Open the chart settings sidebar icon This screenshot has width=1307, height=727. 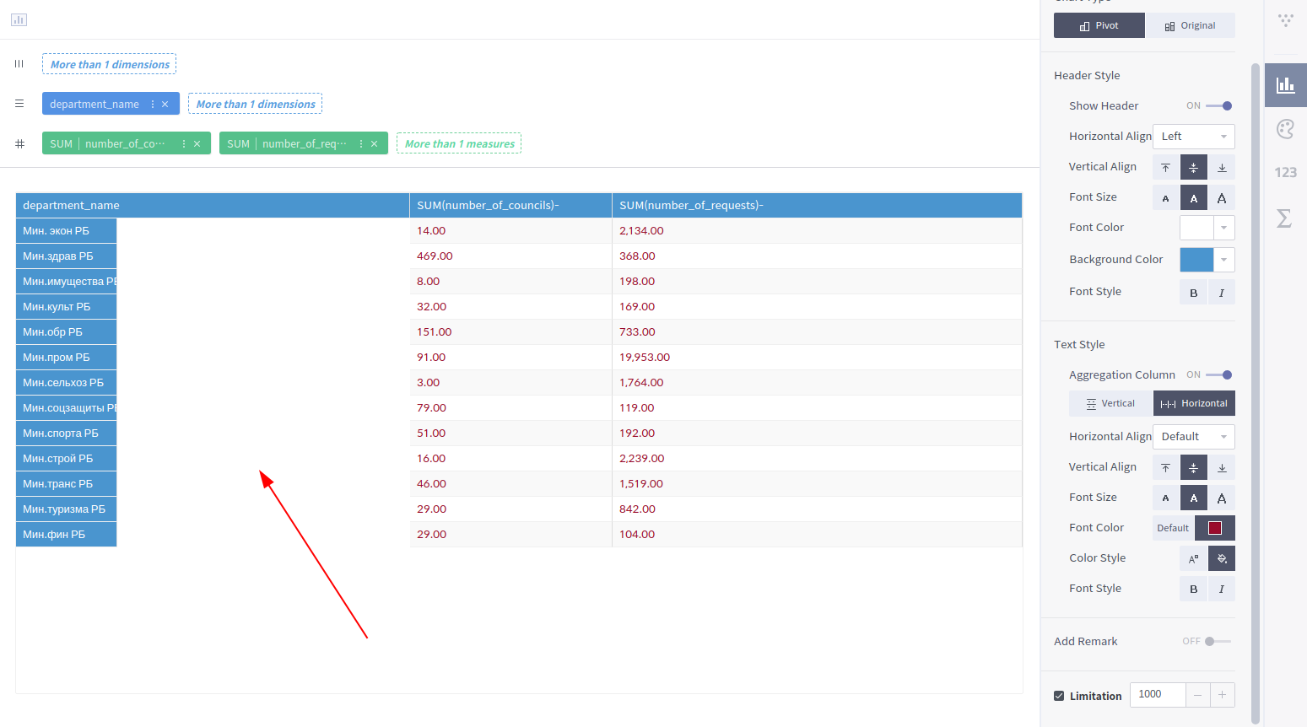pos(1285,84)
